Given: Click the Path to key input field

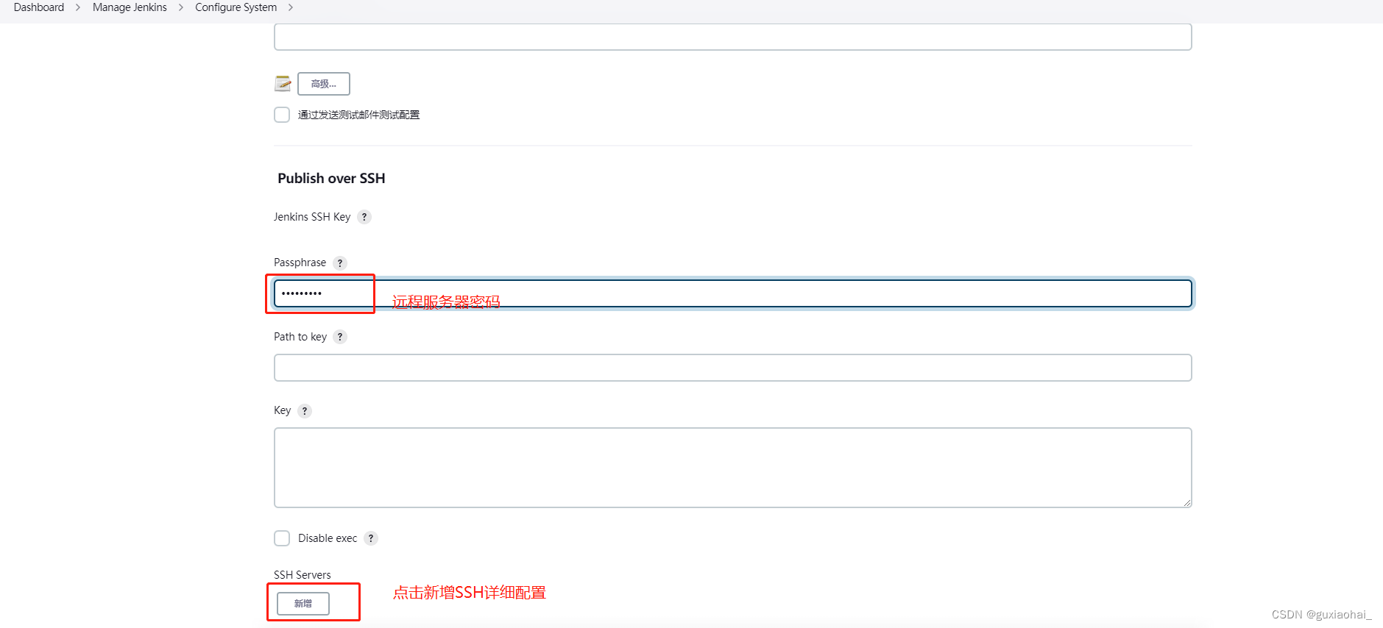Looking at the screenshot, I should 733,368.
